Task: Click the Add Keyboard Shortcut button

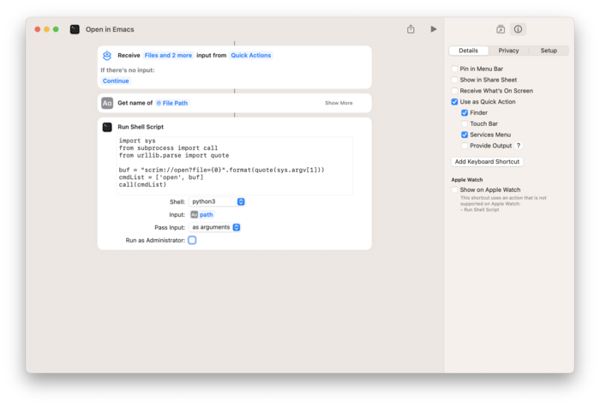Action: pyautogui.click(x=487, y=162)
